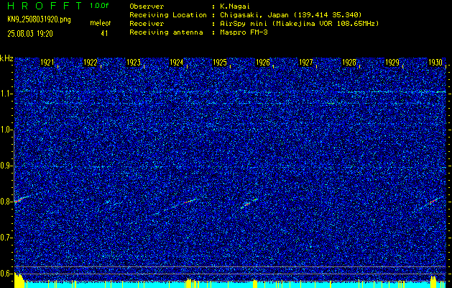
Task: Click the Receiver label
Action: pos(147,24)
